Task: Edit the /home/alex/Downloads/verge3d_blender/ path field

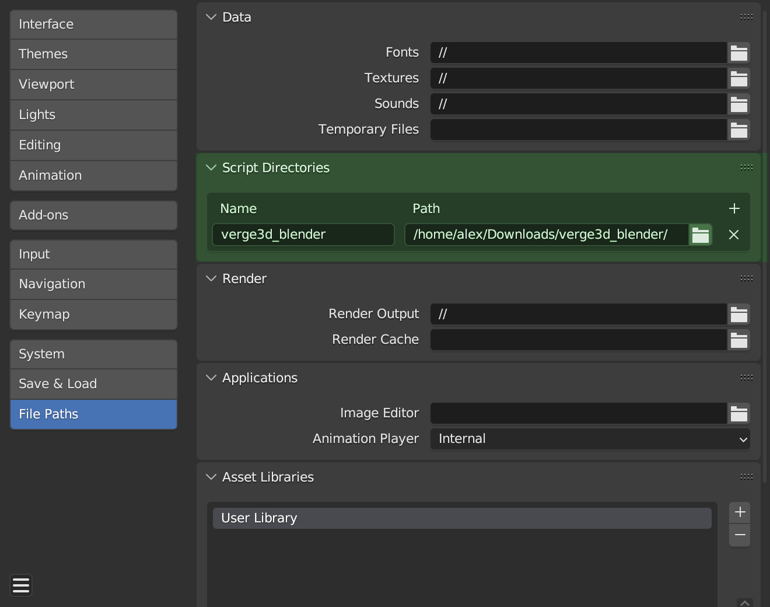Action: (x=547, y=235)
